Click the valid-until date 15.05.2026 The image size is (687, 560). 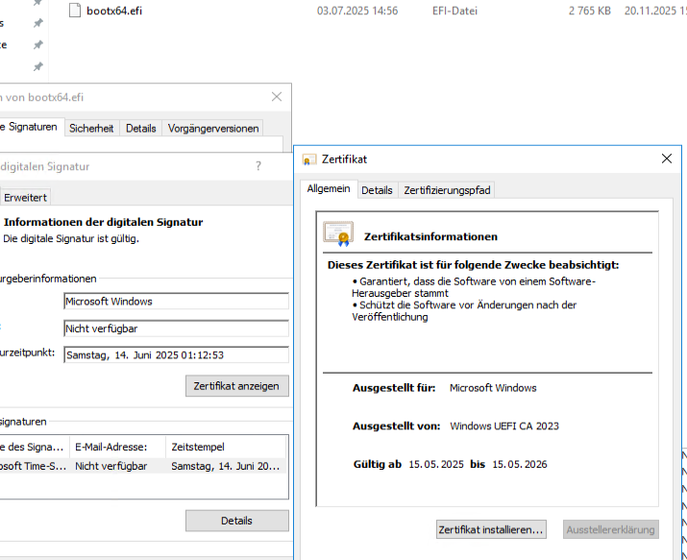click(520, 464)
